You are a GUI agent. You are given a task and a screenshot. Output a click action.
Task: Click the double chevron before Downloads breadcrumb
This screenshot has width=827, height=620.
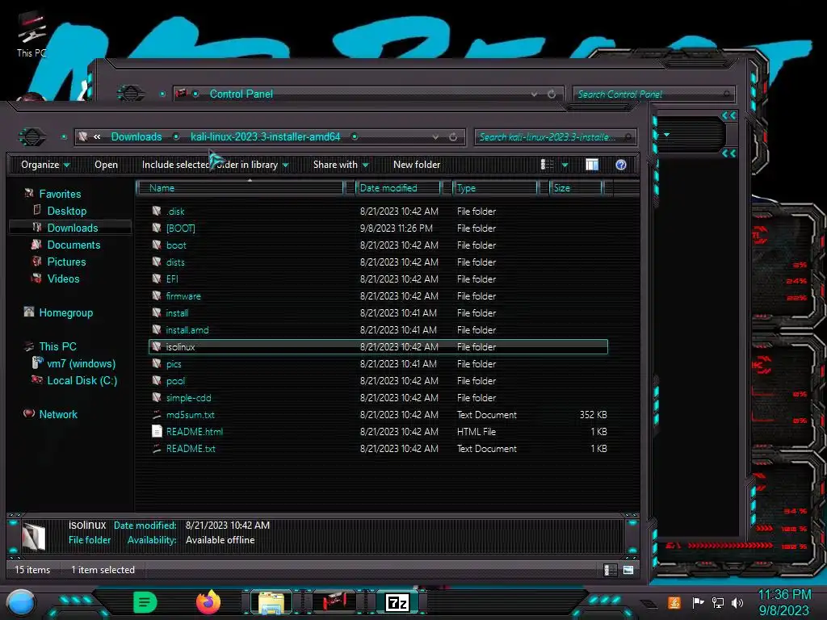coord(97,137)
